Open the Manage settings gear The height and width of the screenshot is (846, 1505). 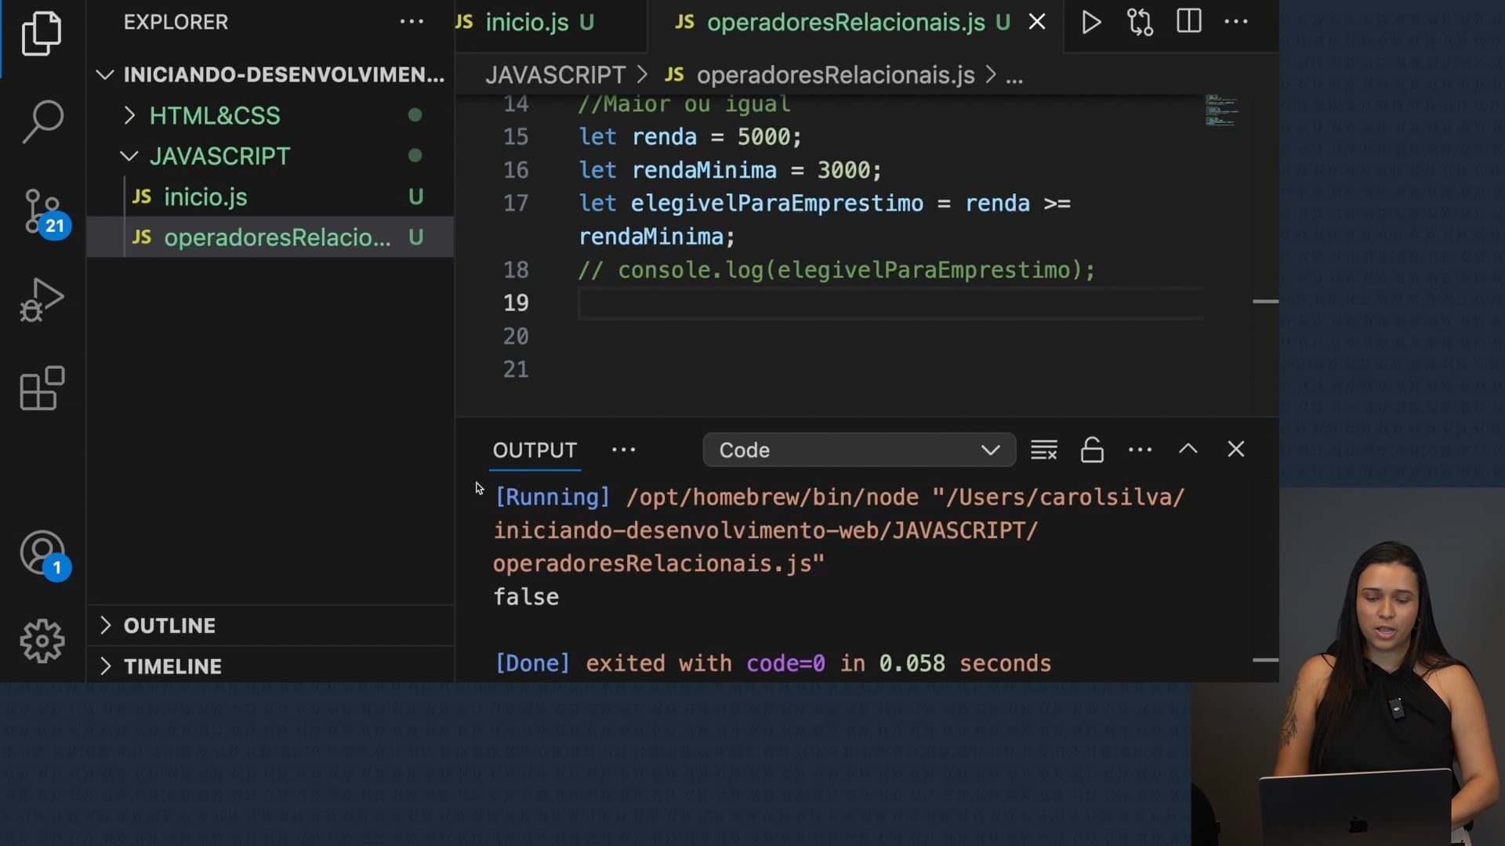pos(42,641)
